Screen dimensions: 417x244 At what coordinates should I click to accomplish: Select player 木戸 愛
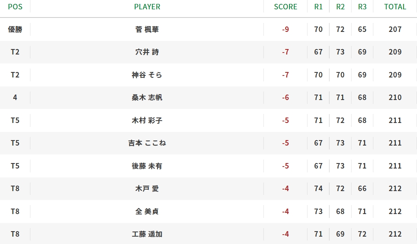click(147, 189)
